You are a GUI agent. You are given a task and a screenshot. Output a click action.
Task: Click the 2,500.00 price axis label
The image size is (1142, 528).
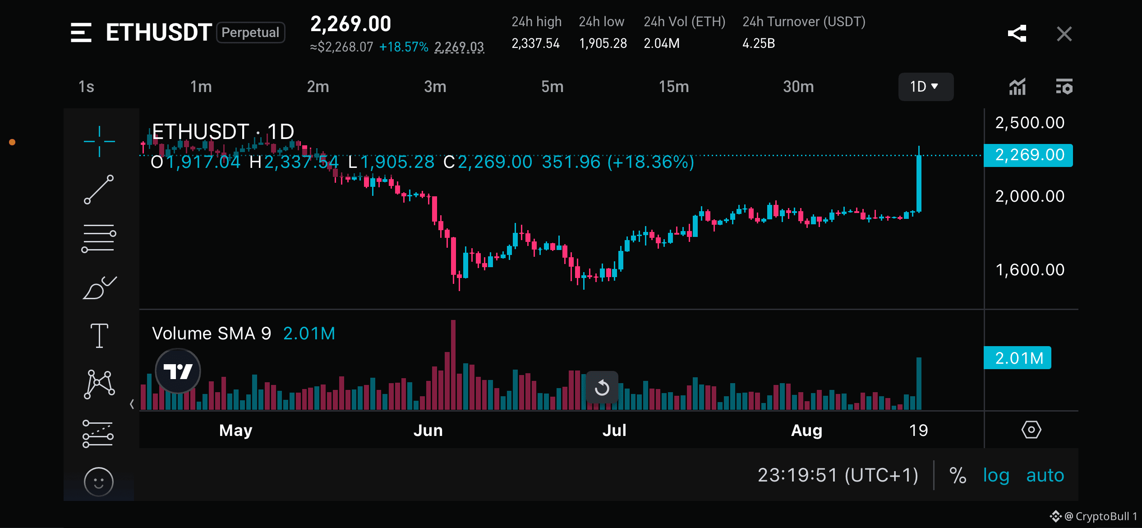tap(1030, 123)
